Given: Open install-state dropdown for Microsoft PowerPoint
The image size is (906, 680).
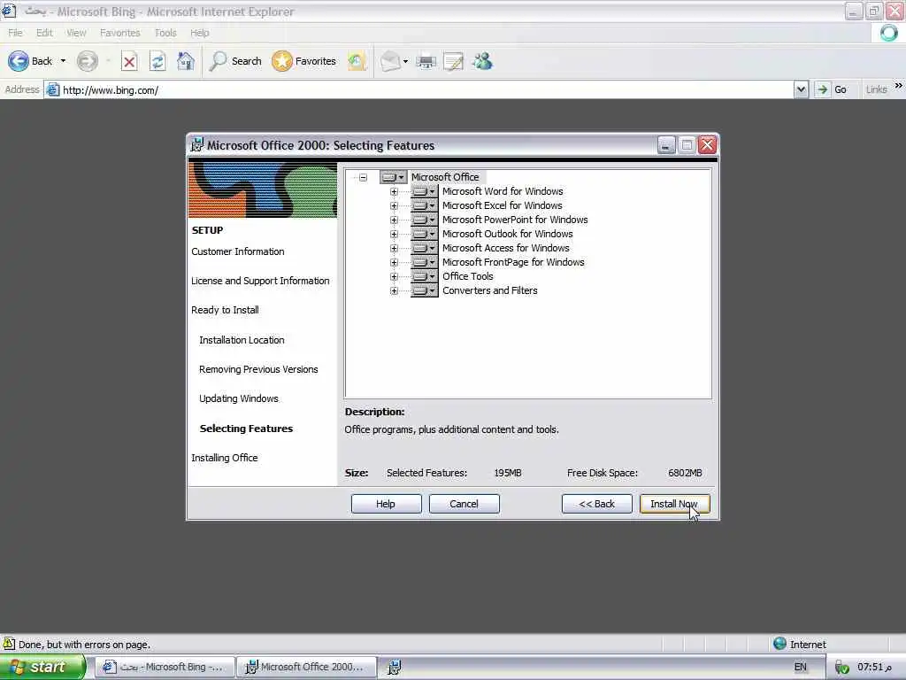Looking at the screenshot, I should pos(425,220).
